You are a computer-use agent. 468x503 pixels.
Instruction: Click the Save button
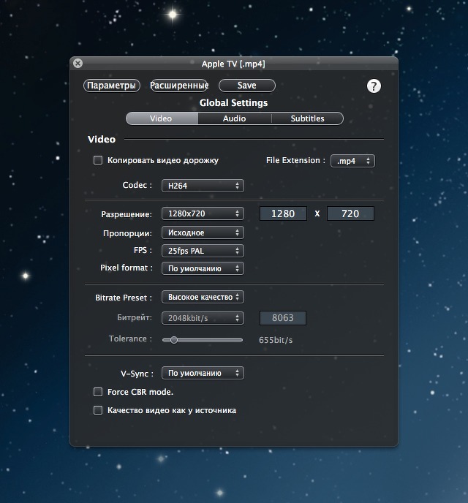tap(247, 86)
